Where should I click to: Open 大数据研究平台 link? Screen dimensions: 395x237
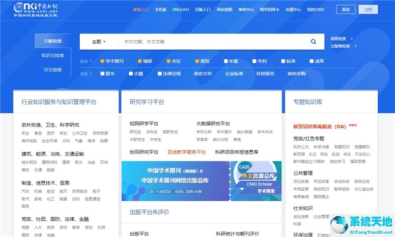pyautogui.click(x=213, y=124)
